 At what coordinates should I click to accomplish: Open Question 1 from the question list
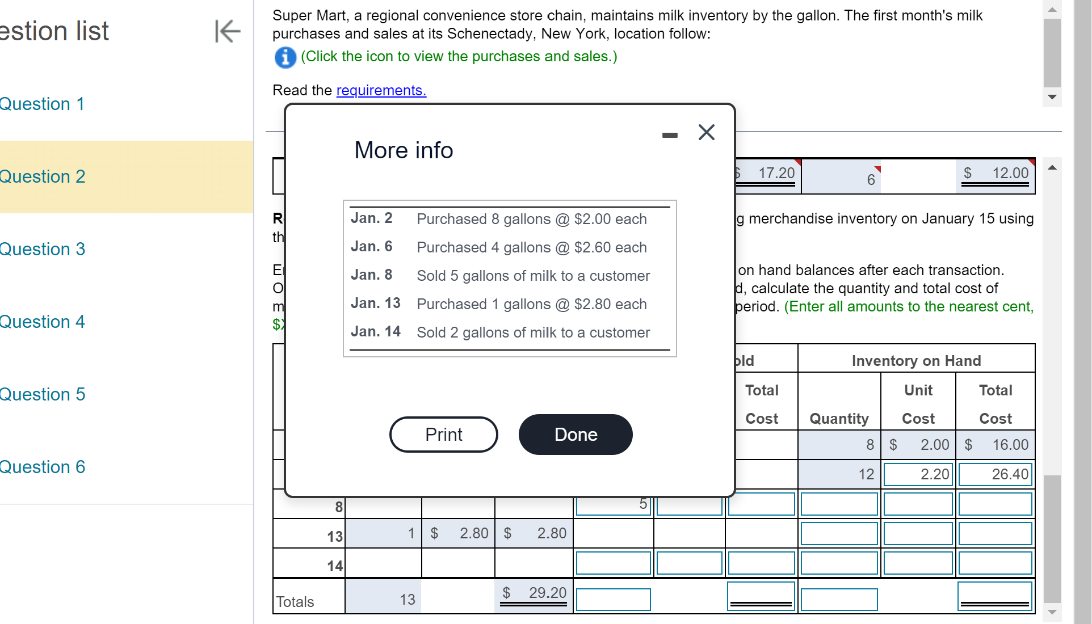pyautogui.click(x=42, y=104)
